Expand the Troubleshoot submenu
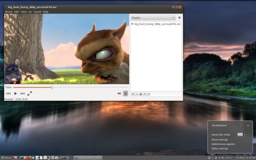The image size is (256, 160). pos(230,125)
